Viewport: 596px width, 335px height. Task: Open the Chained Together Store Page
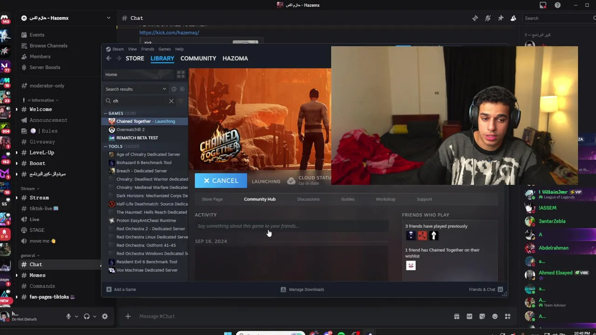[212, 199]
